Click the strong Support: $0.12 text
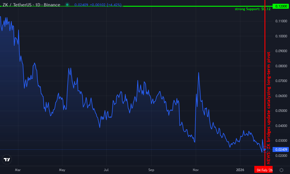 pyautogui.click(x=252, y=9)
